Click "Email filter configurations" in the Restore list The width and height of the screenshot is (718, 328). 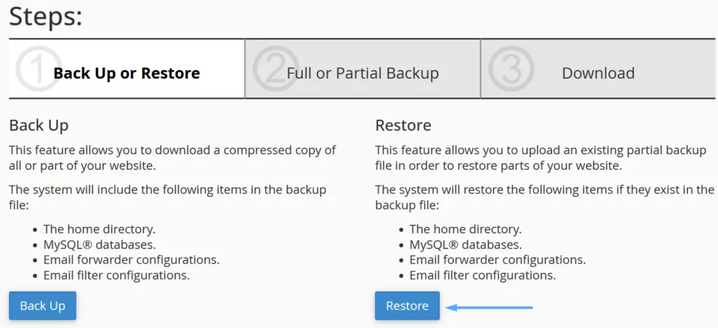click(x=482, y=275)
